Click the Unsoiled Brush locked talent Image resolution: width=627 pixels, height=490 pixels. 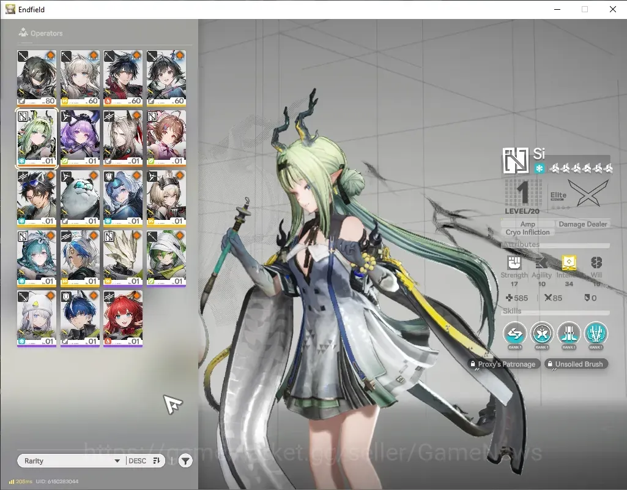tap(576, 364)
